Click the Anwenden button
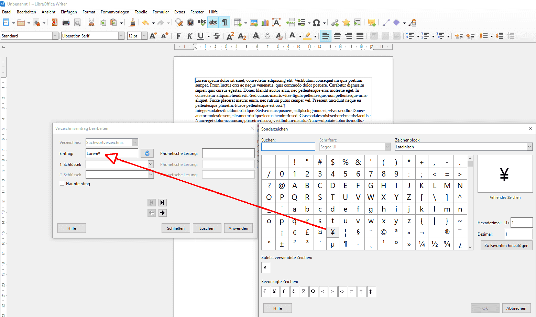Image resolution: width=536 pixels, height=317 pixels. point(238,228)
